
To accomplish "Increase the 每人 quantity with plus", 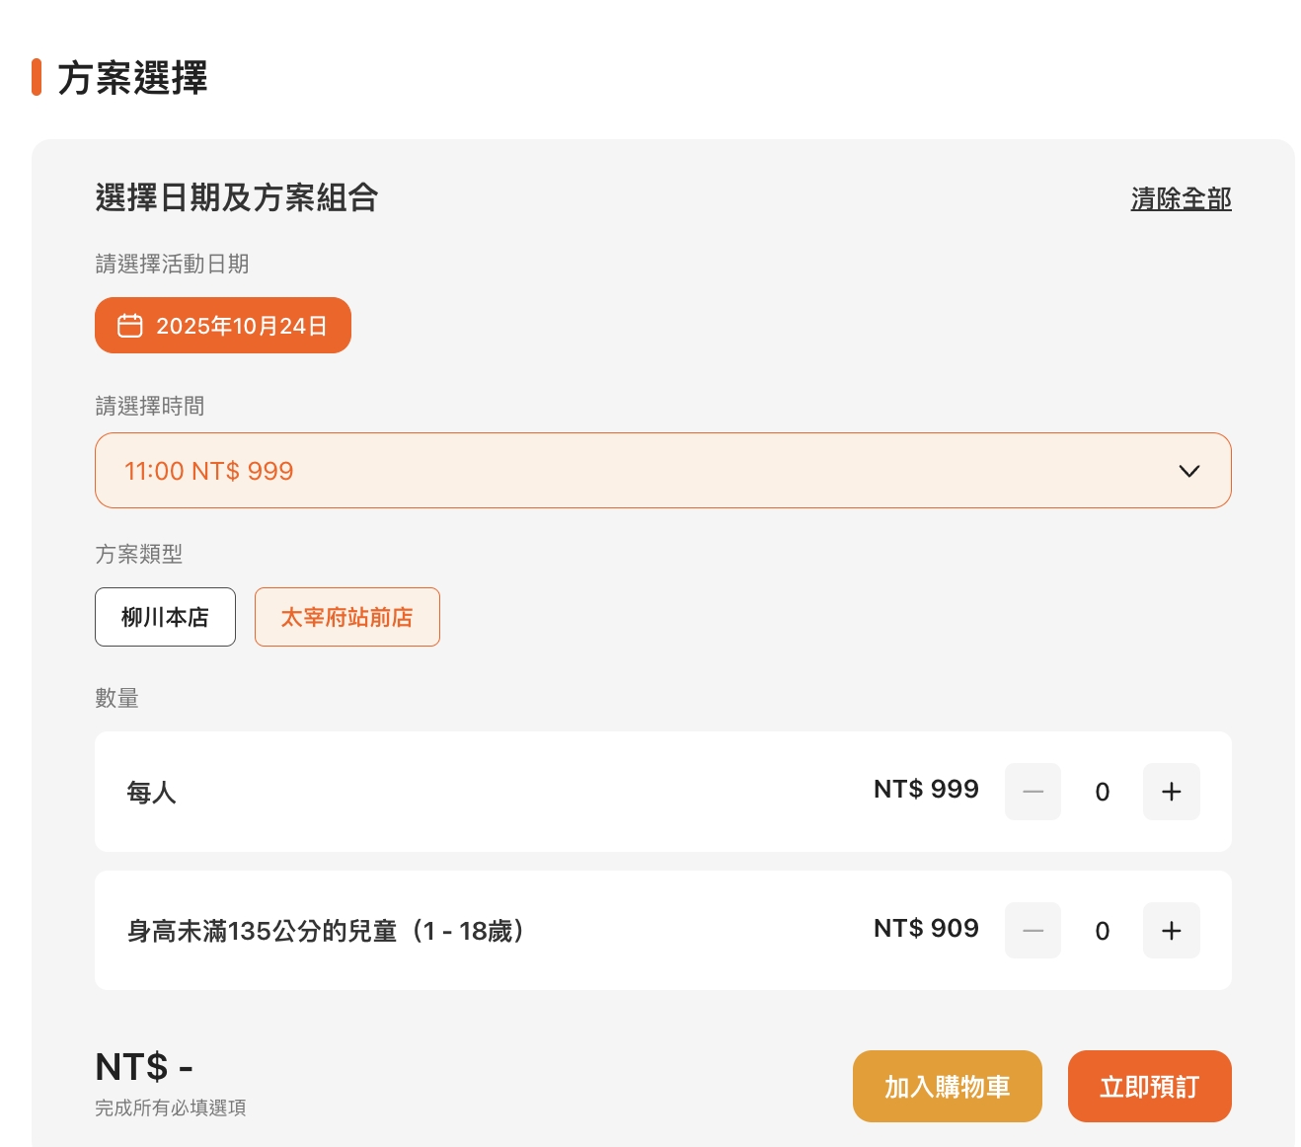I will pyautogui.click(x=1171, y=792).
